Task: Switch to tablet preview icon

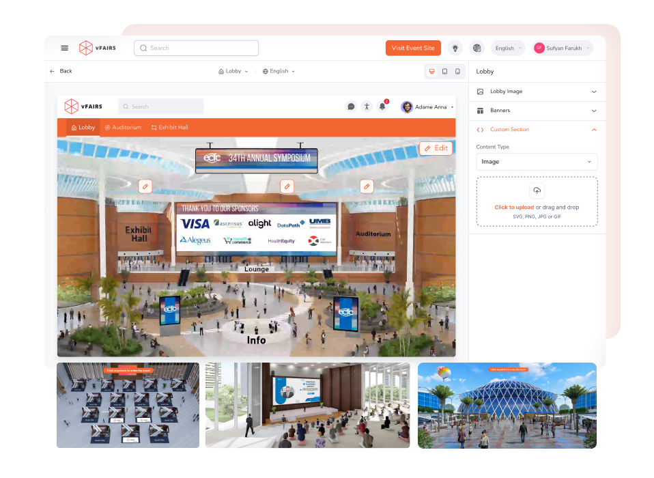Action: coord(444,71)
